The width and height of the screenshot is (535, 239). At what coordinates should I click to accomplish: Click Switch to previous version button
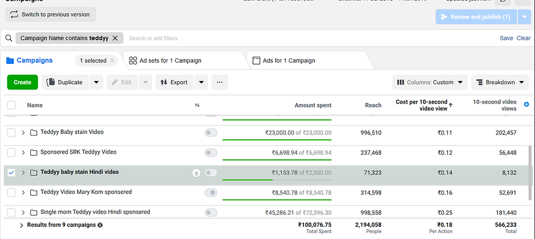tap(51, 14)
